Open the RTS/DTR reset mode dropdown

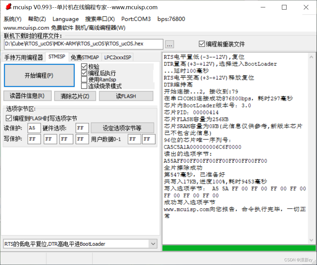153,243
